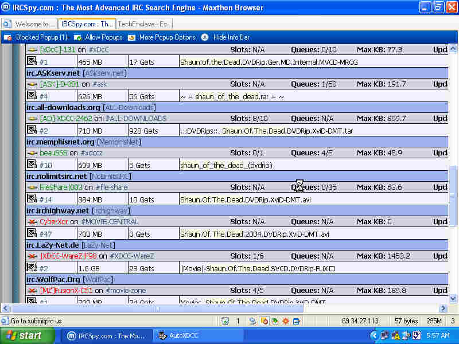Click the irc.WolfPac.Org server heading

[53, 280]
